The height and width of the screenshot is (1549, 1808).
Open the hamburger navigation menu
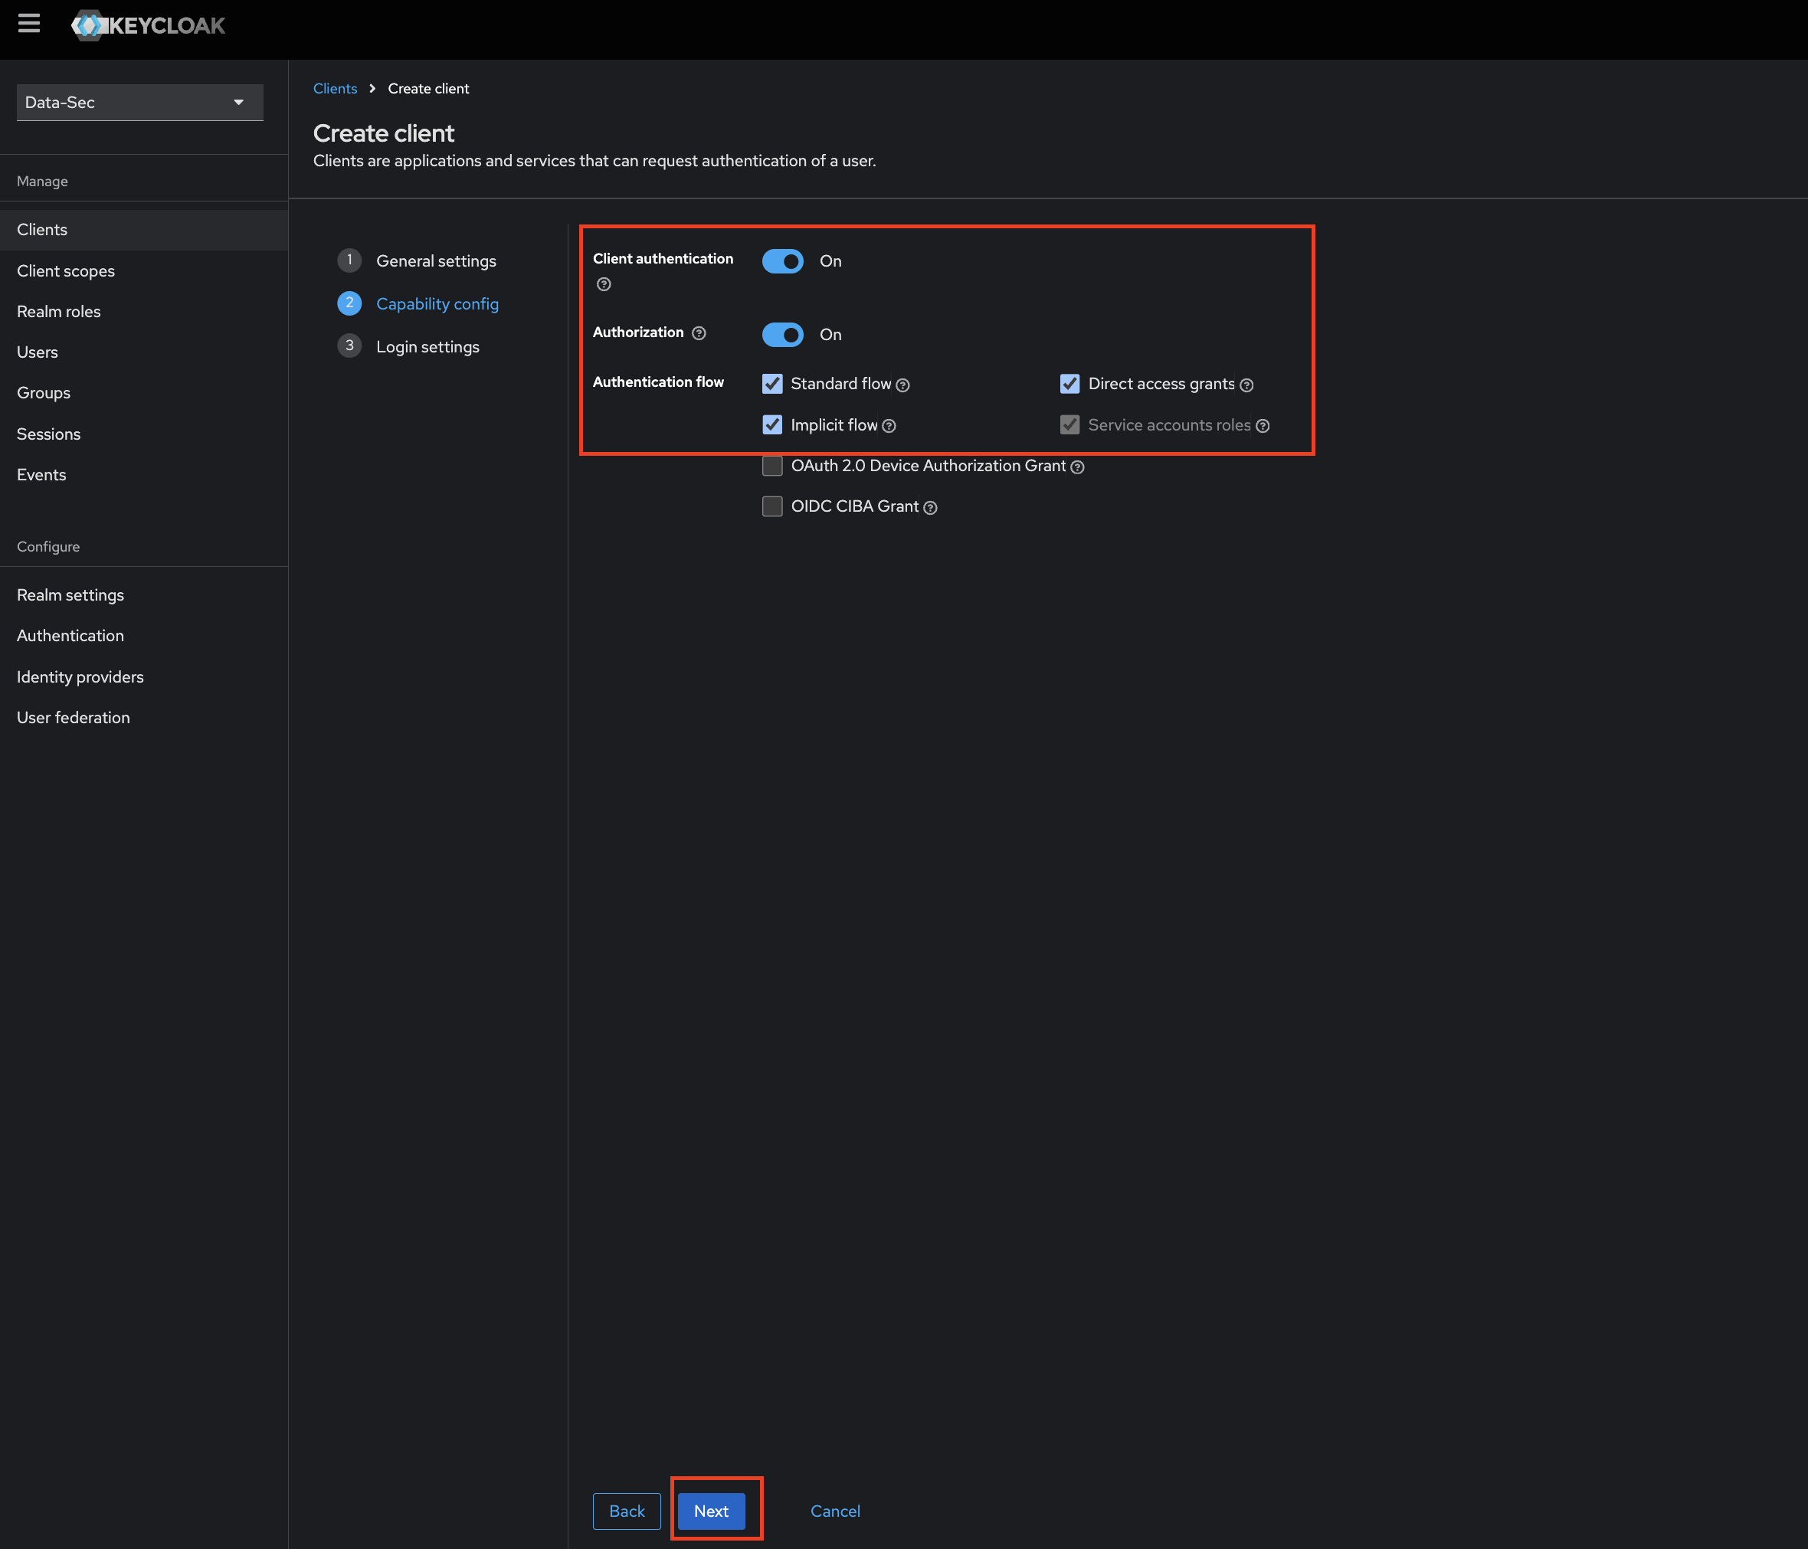30,24
